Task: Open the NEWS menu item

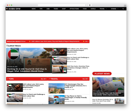Action: click(x=34, y=9)
